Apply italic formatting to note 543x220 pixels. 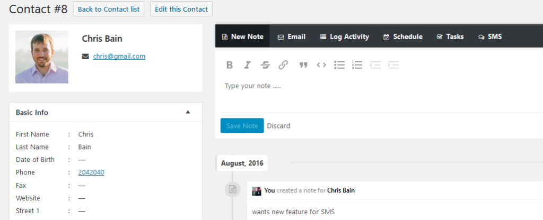pos(247,65)
